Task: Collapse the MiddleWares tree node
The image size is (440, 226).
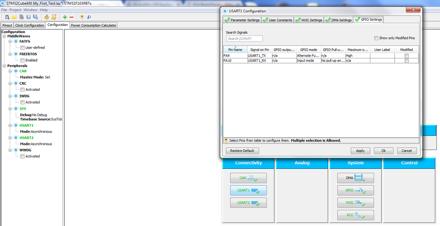Action: pos(4,36)
